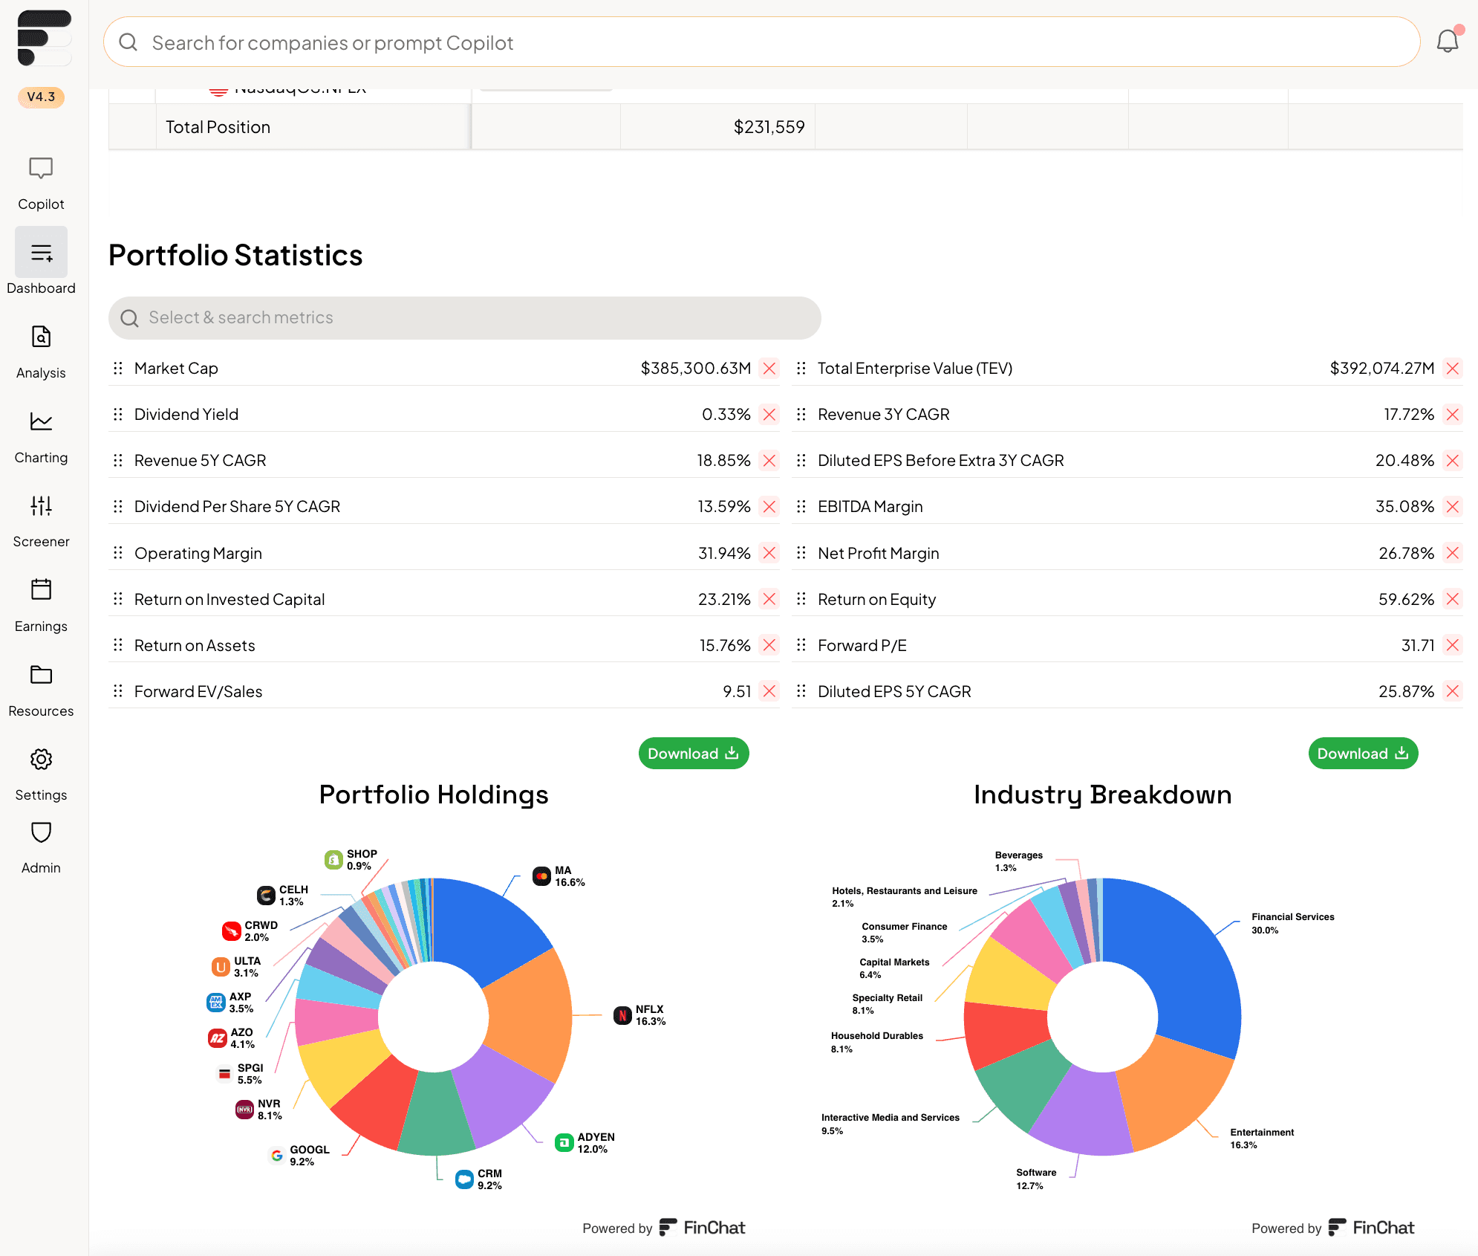Open the Copilot sidebar icon
Image resolution: width=1478 pixels, height=1256 pixels.
41,169
